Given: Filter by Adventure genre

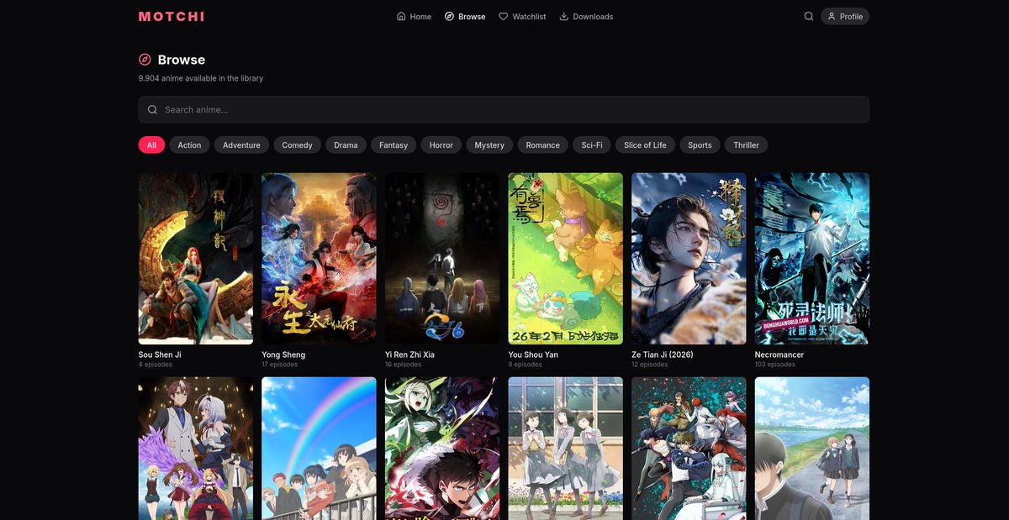Looking at the screenshot, I should coord(241,144).
